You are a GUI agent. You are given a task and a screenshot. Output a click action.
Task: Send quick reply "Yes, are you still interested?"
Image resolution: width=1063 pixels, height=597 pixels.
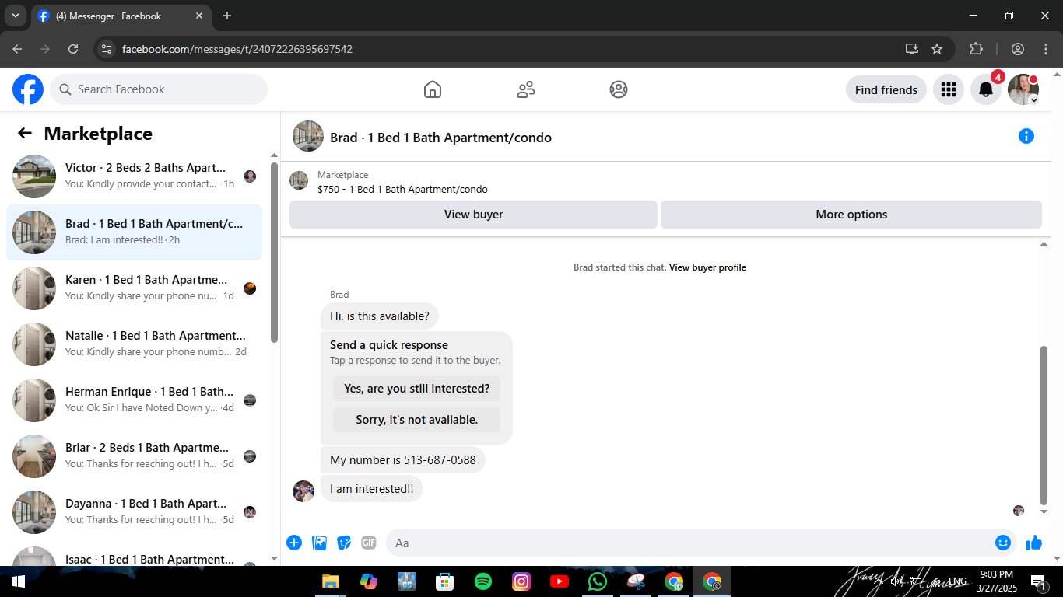[x=417, y=389]
